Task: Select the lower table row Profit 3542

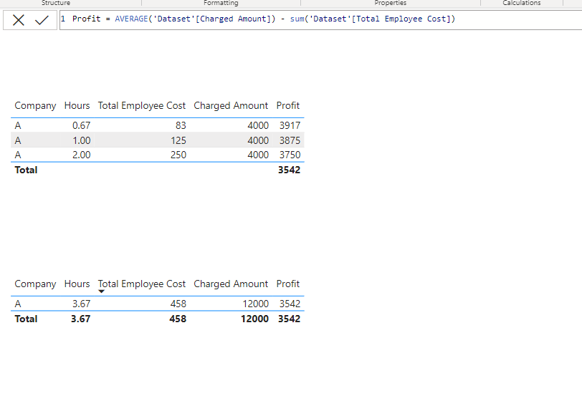Action: pos(290,304)
